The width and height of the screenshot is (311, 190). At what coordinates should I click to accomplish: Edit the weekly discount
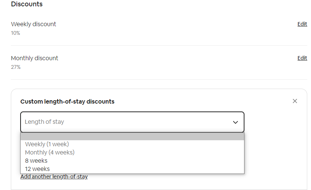302,24
